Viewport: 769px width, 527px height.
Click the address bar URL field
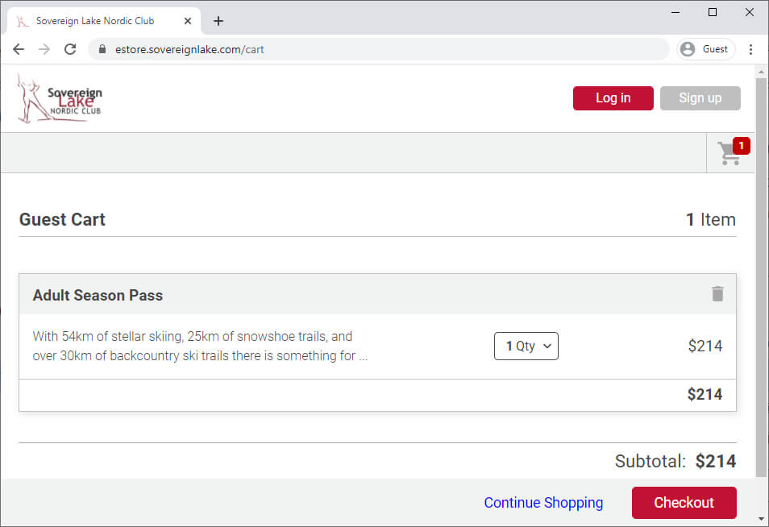(379, 49)
